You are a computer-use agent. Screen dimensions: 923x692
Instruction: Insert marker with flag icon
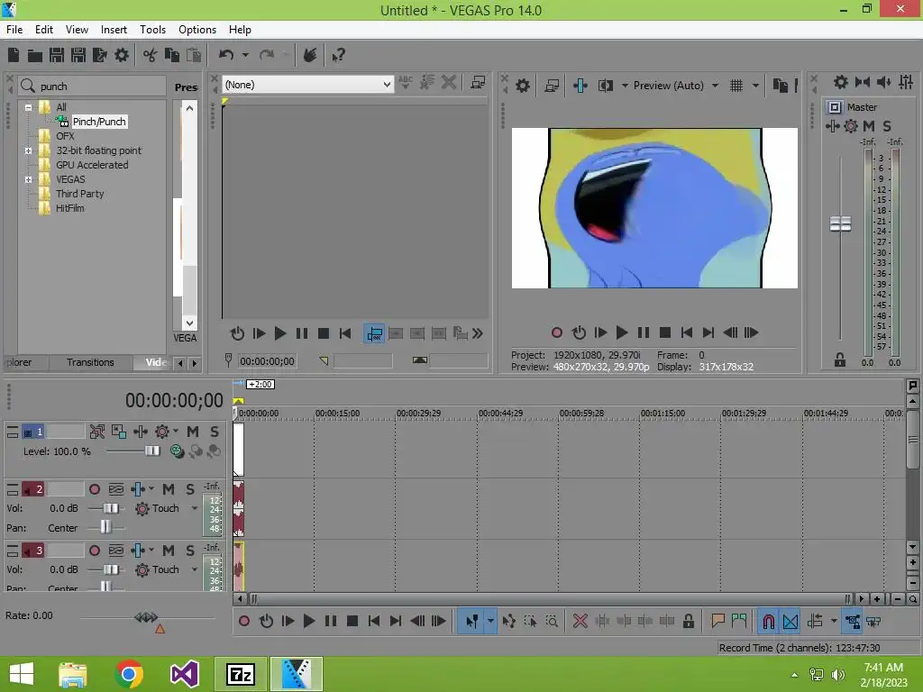(x=717, y=621)
